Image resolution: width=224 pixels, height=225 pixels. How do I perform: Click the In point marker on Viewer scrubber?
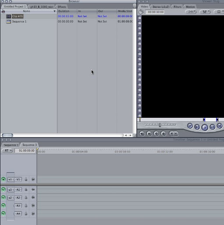coord(204,120)
